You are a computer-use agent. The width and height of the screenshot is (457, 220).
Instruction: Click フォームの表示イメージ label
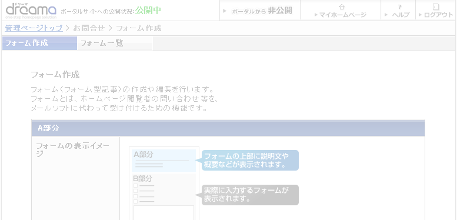73,149
